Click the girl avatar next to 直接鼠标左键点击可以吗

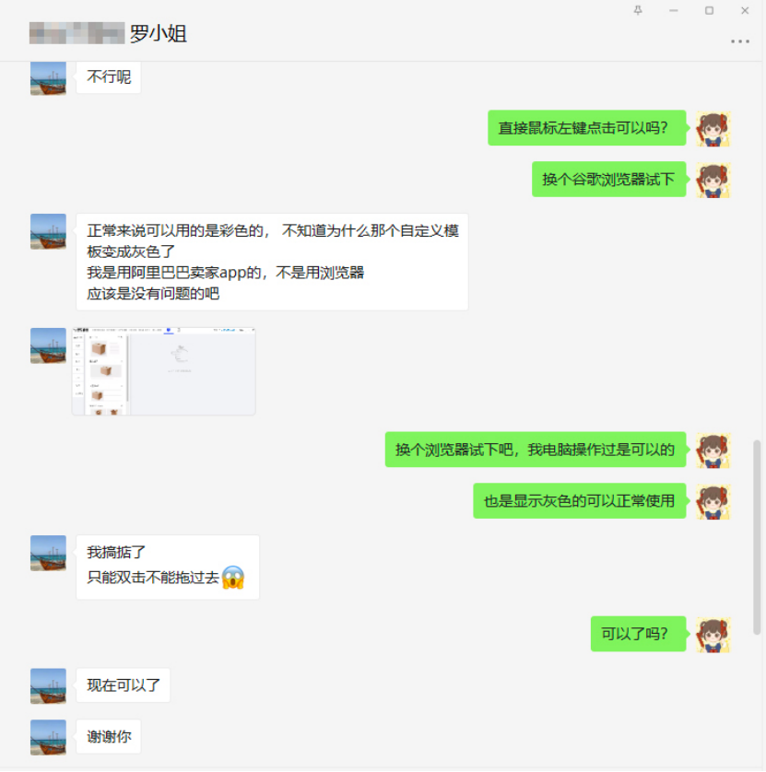point(713,129)
